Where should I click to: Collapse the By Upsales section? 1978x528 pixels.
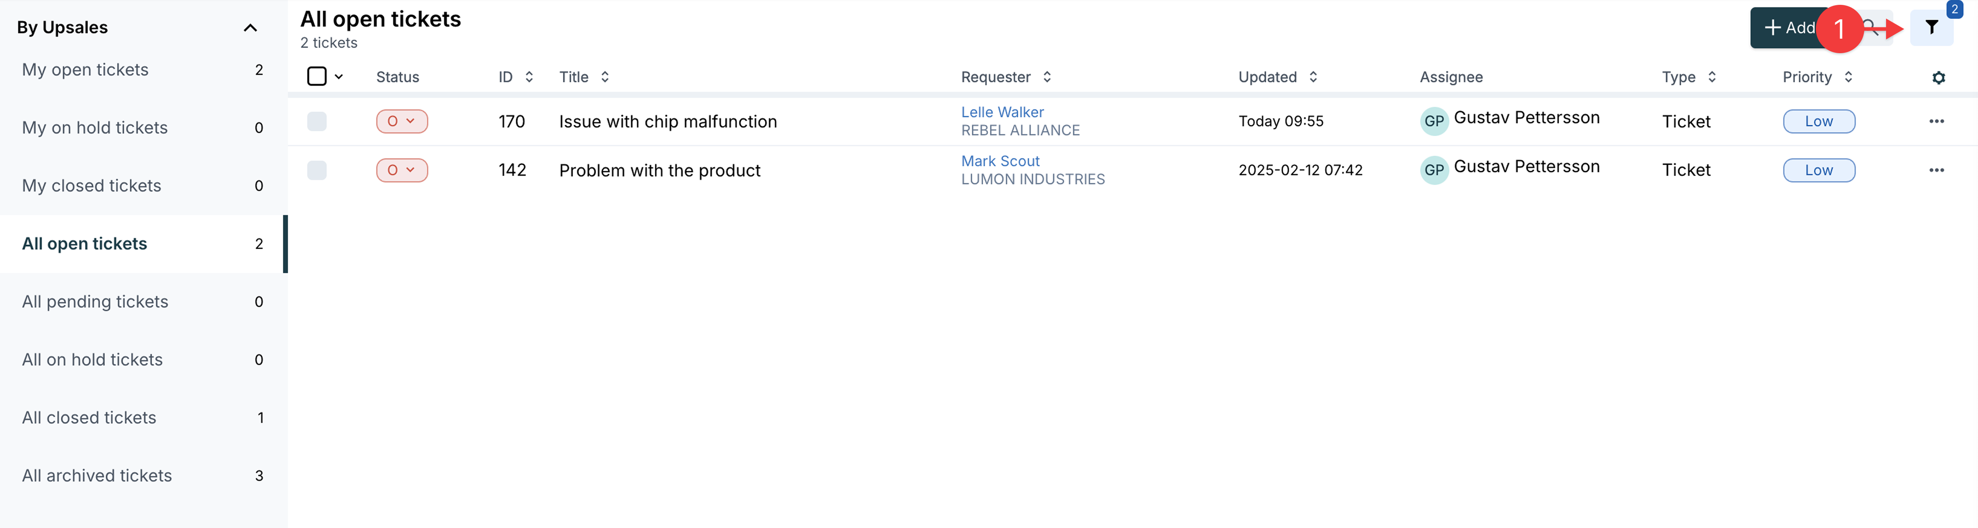(x=250, y=27)
